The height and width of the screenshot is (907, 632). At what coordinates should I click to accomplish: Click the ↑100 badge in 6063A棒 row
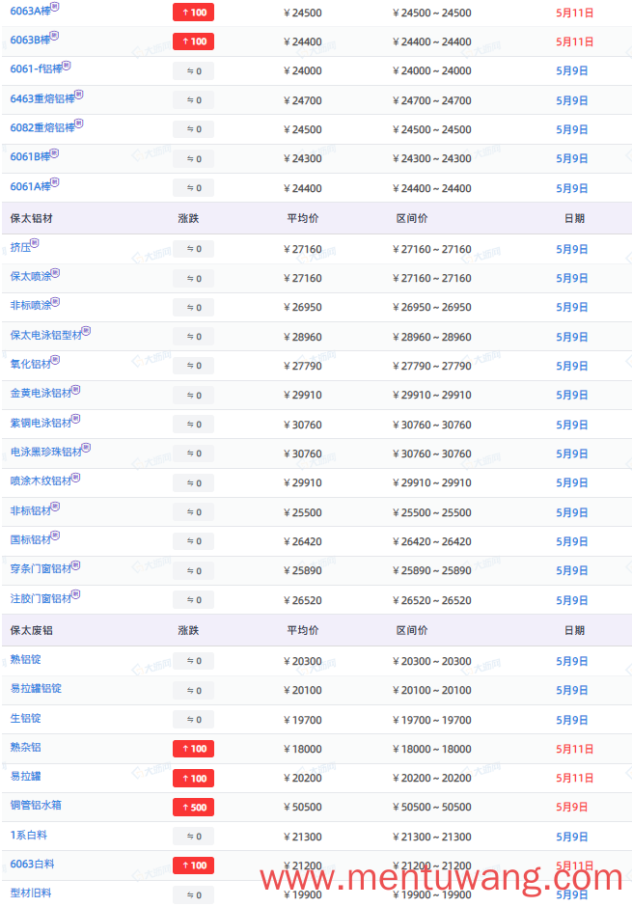coord(193,13)
